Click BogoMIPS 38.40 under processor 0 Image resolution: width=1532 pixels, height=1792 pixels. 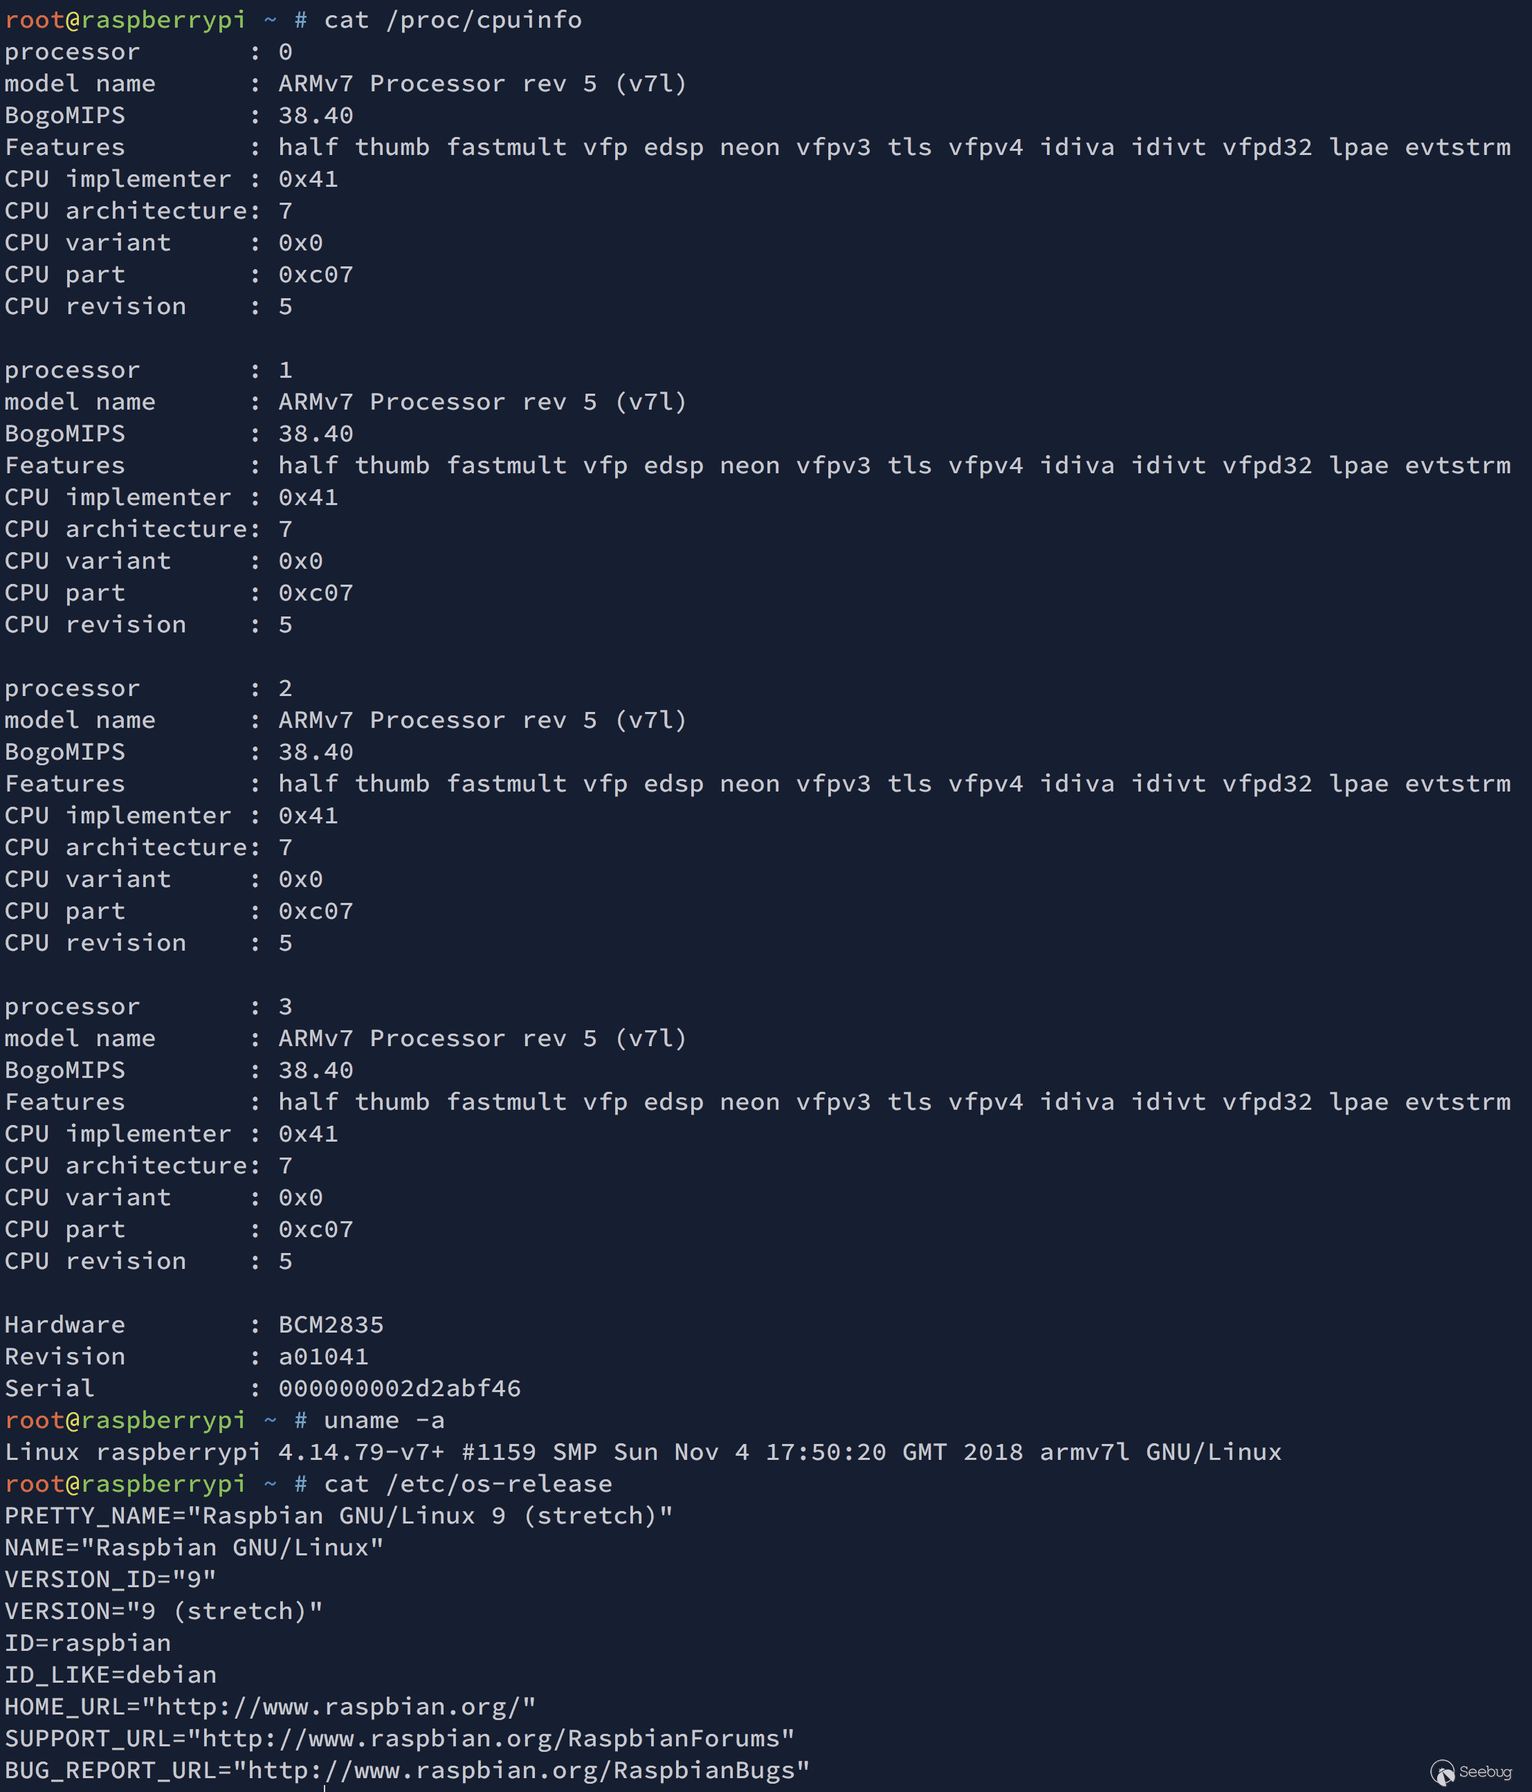pos(179,116)
